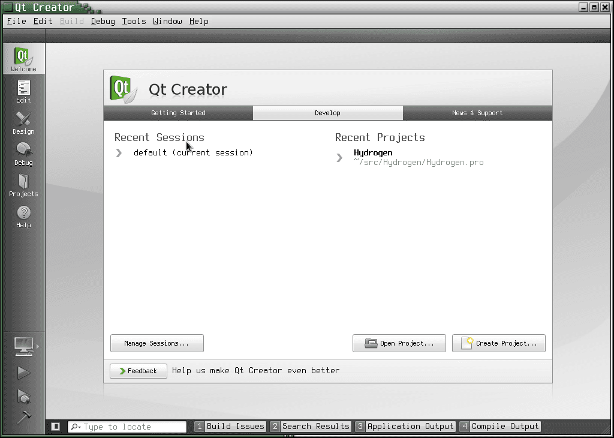Image resolution: width=614 pixels, height=438 pixels.
Task: Select the Develop tab
Action: pyautogui.click(x=328, y=113)
